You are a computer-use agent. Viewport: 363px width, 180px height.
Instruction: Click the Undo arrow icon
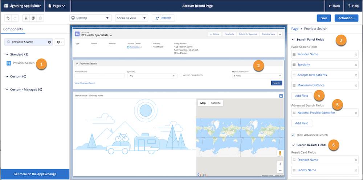coord(8,18)
